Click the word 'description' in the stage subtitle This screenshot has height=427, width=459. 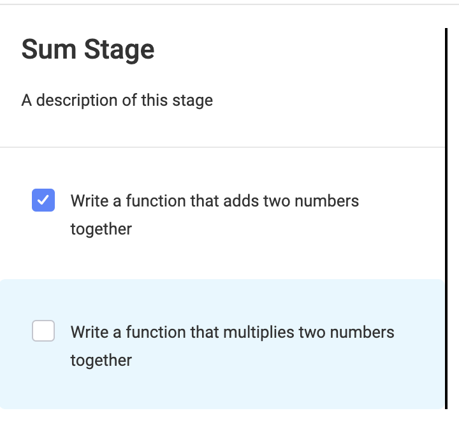(x=77, y=101)
